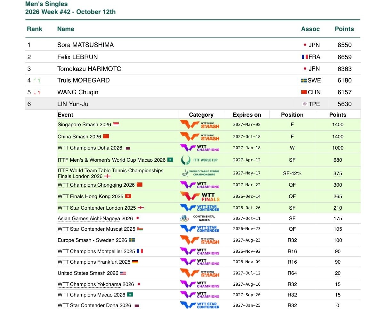Image resolution: width=386 pixels, height=309 pixels.
Task: Click the Points header of the main ranking table
Action: (x=344, y=29)
